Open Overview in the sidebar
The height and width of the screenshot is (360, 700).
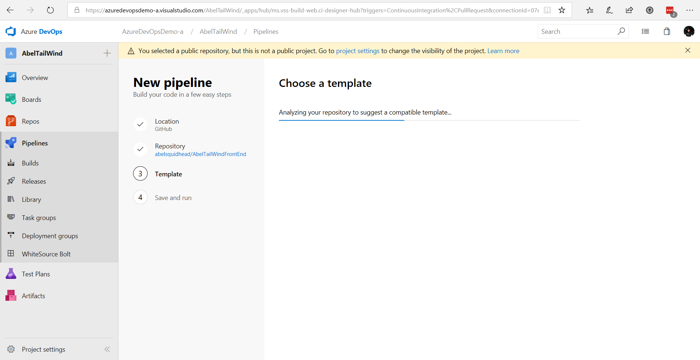[x=59, y=77]
